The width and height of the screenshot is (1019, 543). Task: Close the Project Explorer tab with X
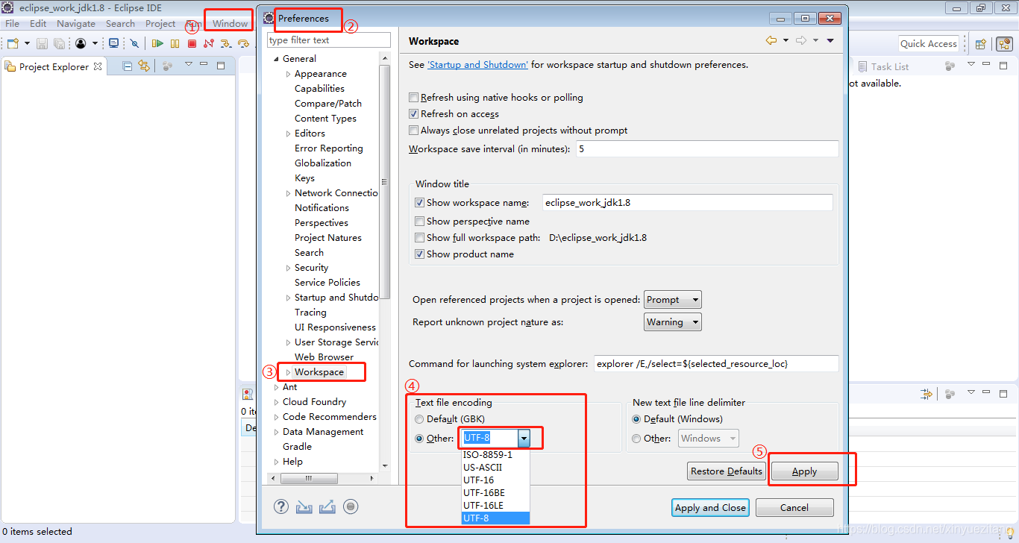coord(98,66)
